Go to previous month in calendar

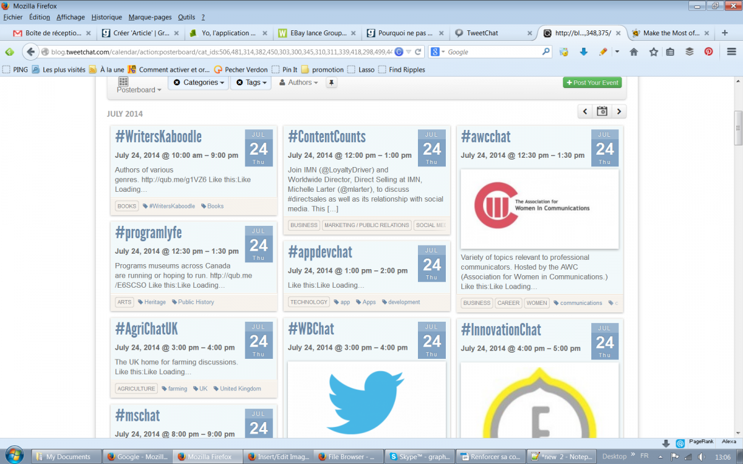pyautogui.click(x=586, y=111)
